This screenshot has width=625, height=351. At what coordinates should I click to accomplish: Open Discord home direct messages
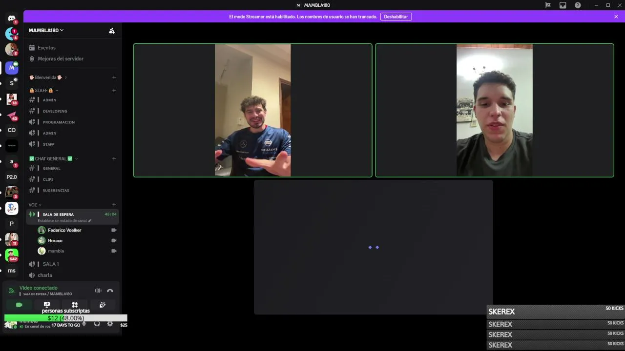click(12, 19)
